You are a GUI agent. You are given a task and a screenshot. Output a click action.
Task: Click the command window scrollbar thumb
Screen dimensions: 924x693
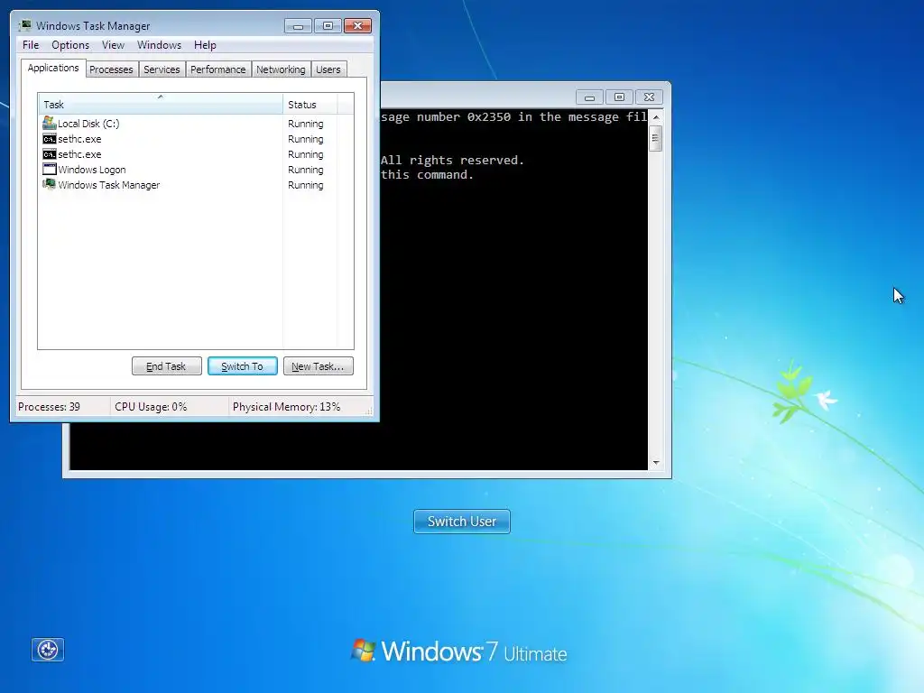coord(656,139)
